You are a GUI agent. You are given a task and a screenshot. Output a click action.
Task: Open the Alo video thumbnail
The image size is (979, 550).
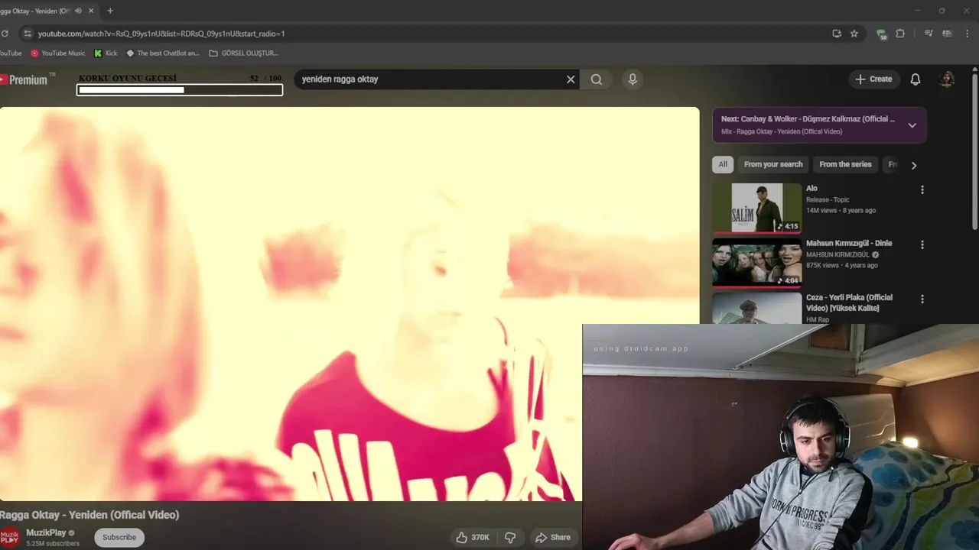point(756,208)
